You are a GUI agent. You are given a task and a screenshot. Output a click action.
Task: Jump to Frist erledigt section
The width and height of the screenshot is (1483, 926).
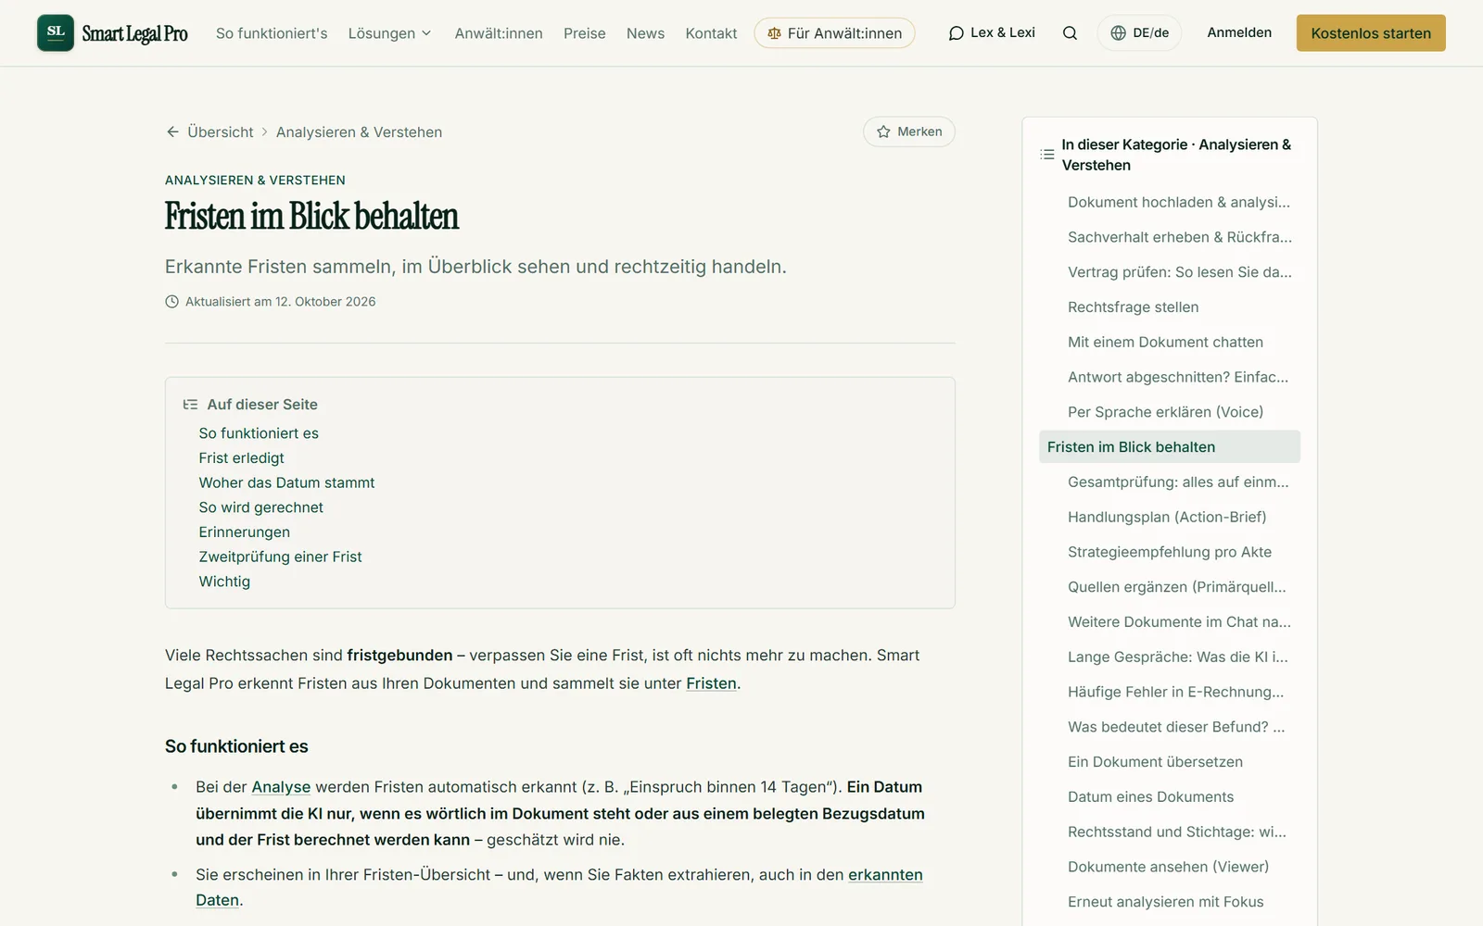241,458
